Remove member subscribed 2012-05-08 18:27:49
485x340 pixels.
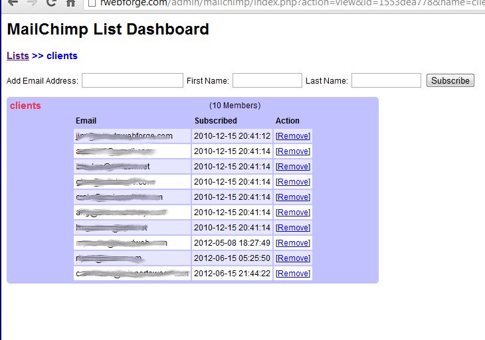[292, 243]
